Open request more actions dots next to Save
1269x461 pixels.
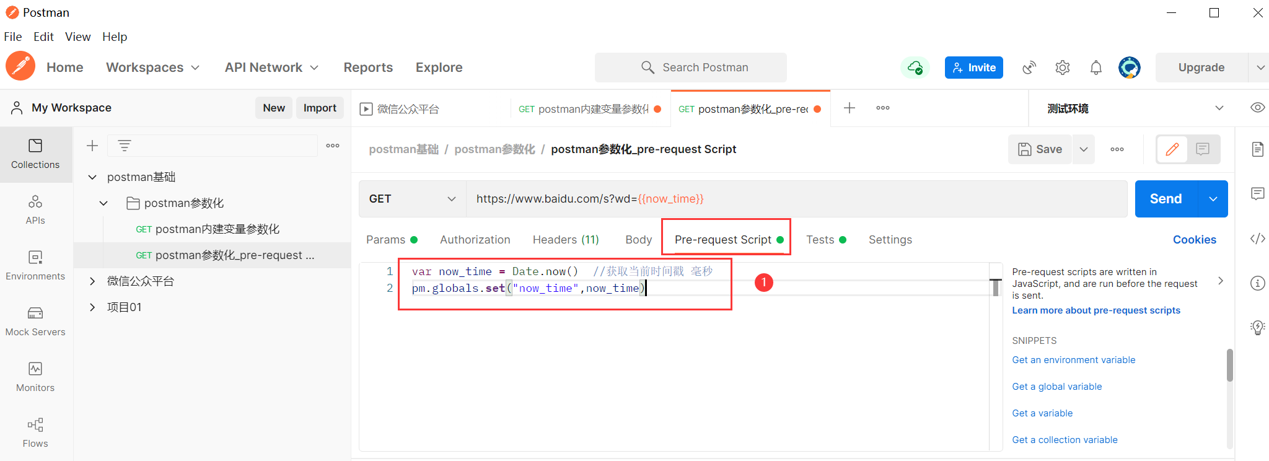click(1117, 149)
